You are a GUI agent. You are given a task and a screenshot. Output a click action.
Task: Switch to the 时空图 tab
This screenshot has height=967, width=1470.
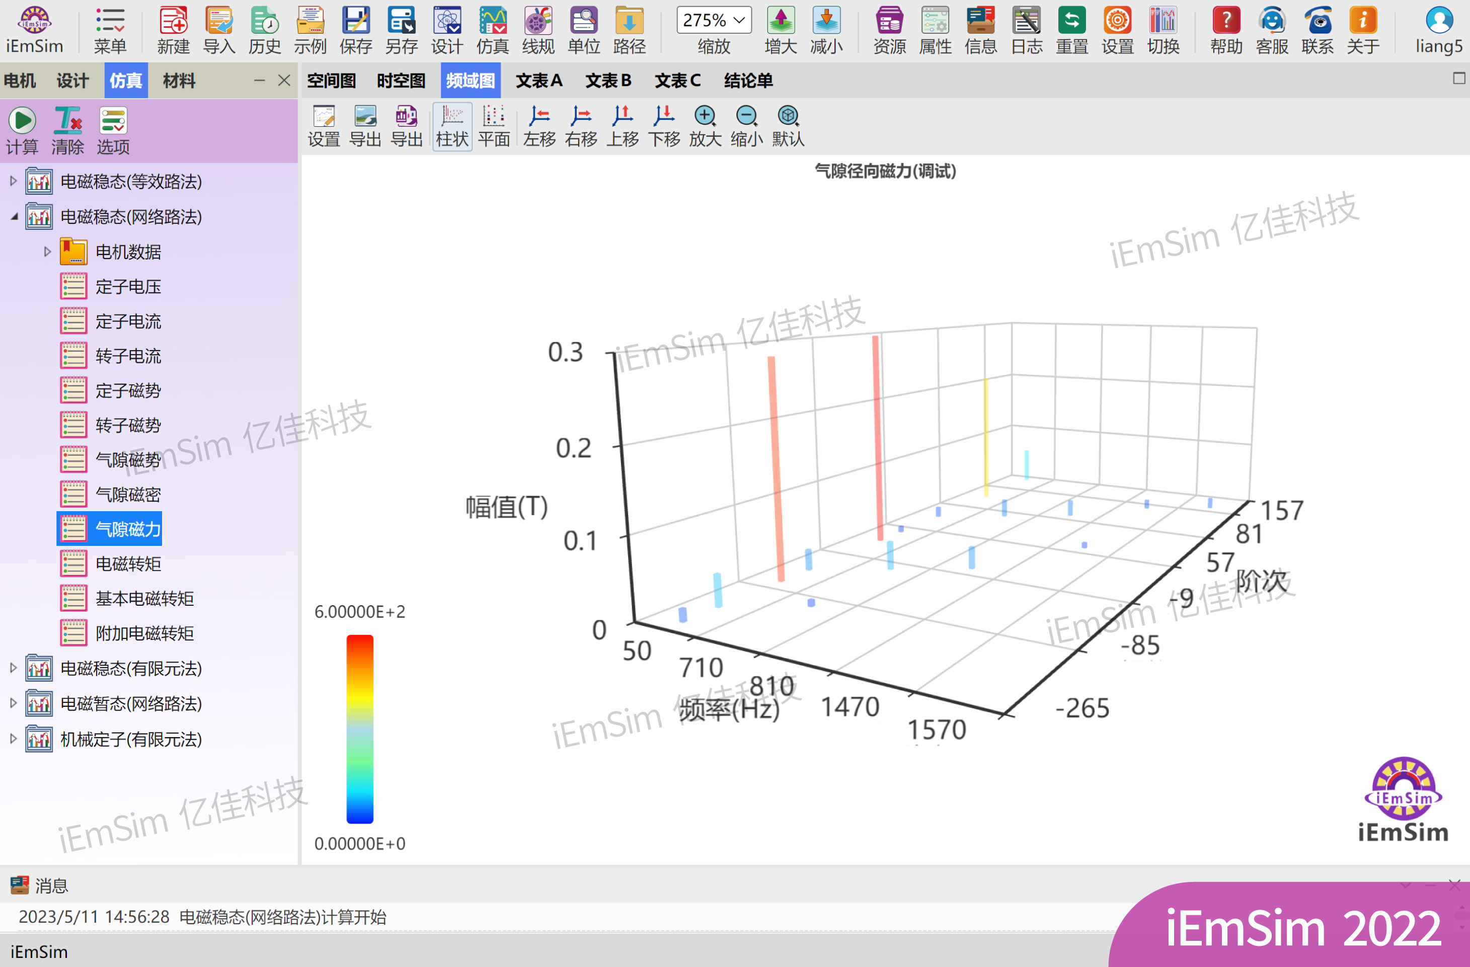[401, 80]
